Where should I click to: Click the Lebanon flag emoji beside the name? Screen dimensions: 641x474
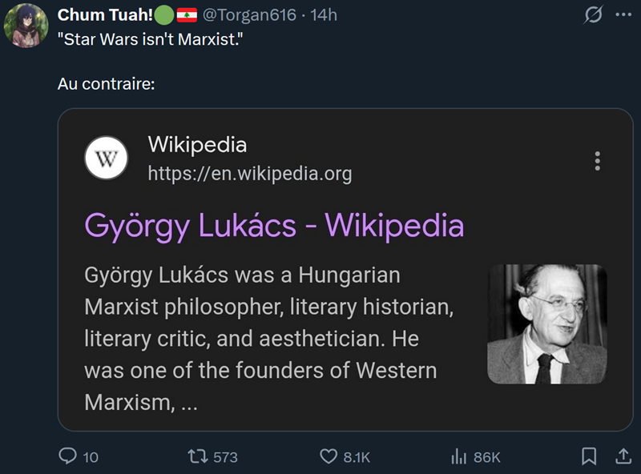pyautogui.click(x=187, y=15)
